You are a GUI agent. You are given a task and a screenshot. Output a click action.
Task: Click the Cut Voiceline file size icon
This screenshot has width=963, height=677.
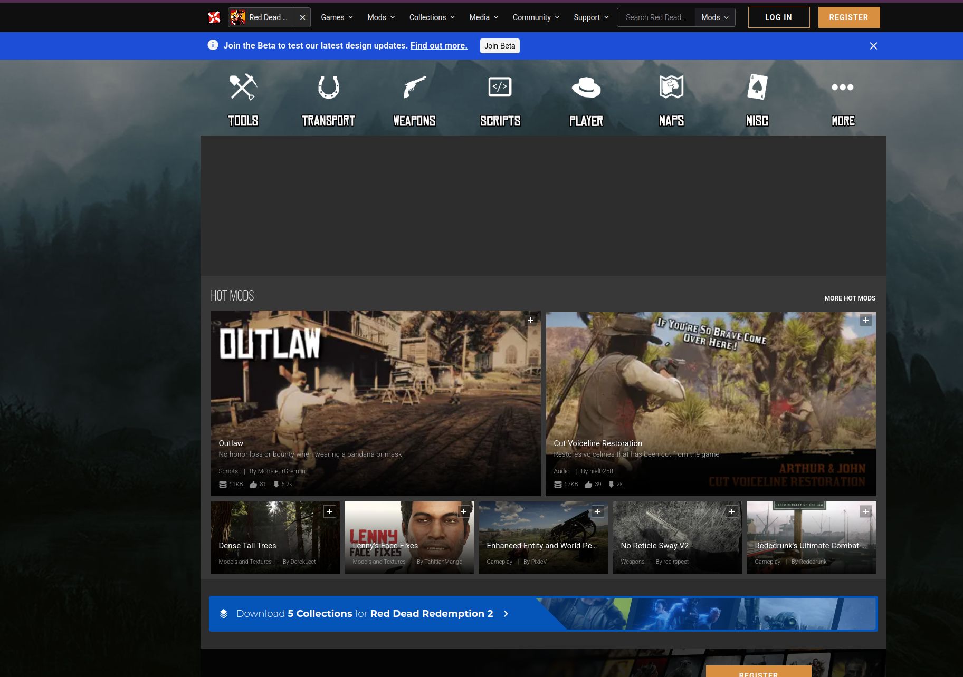pyautogui.click(x=558, y=485)
